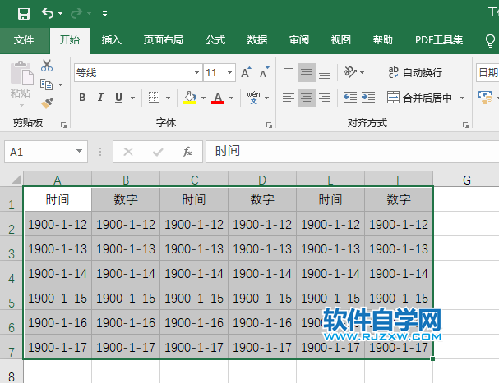Open the PDF工具集 ribbon tab

(x=439, y=40)
